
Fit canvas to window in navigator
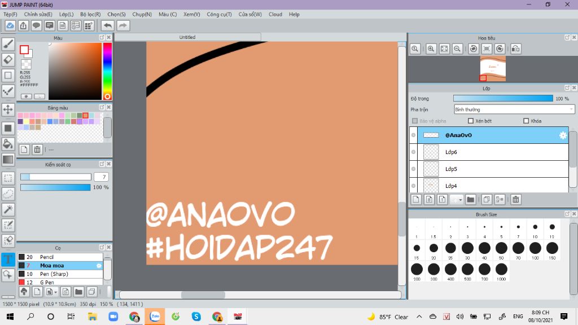click(444, 49)
